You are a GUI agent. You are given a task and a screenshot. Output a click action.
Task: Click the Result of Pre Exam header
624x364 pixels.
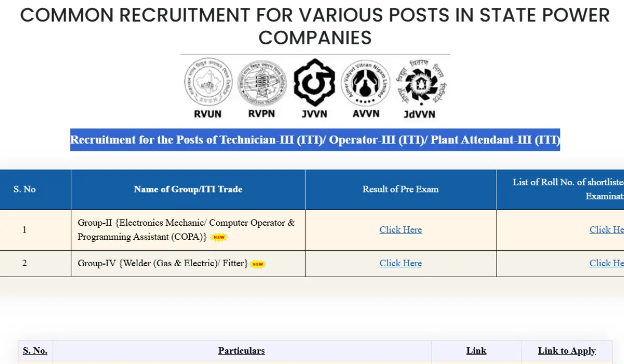[400, 189]
